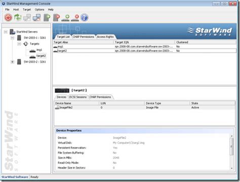Click the remove target icon with red X
240x182 pixels.
(x=56, y=18)
